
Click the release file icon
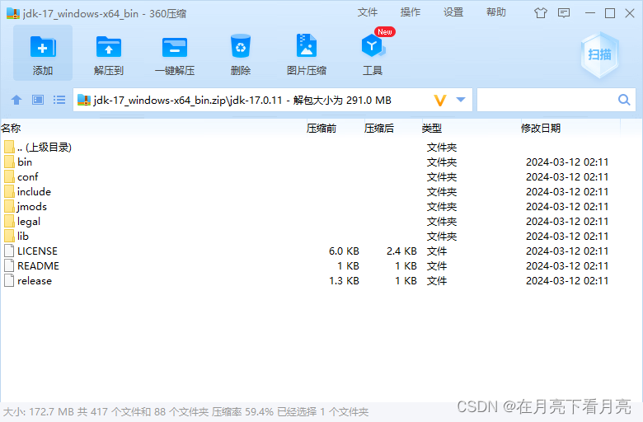(9, 280)
